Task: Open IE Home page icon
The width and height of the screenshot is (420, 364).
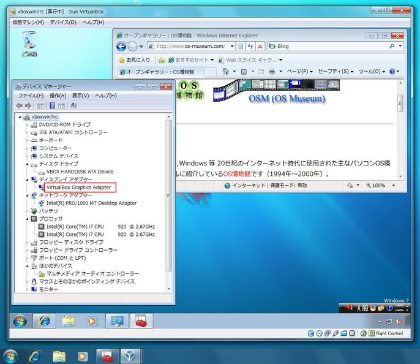Action: (225, 71)
